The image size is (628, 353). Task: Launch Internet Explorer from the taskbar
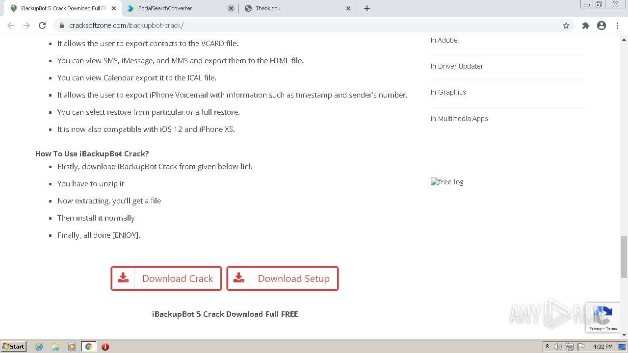[39, 347]
